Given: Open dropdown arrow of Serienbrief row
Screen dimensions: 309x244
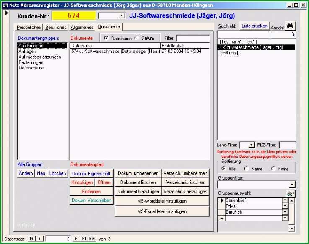Looking at the screenshot, I should coord(285,200).
